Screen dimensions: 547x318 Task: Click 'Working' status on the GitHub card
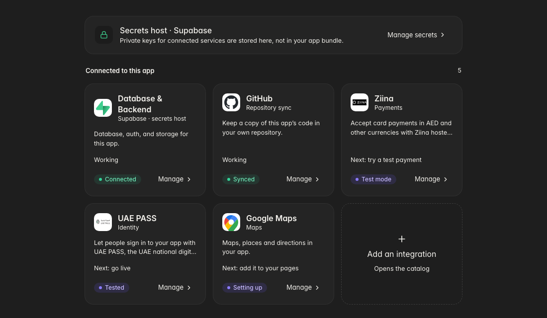pos(234,160)
